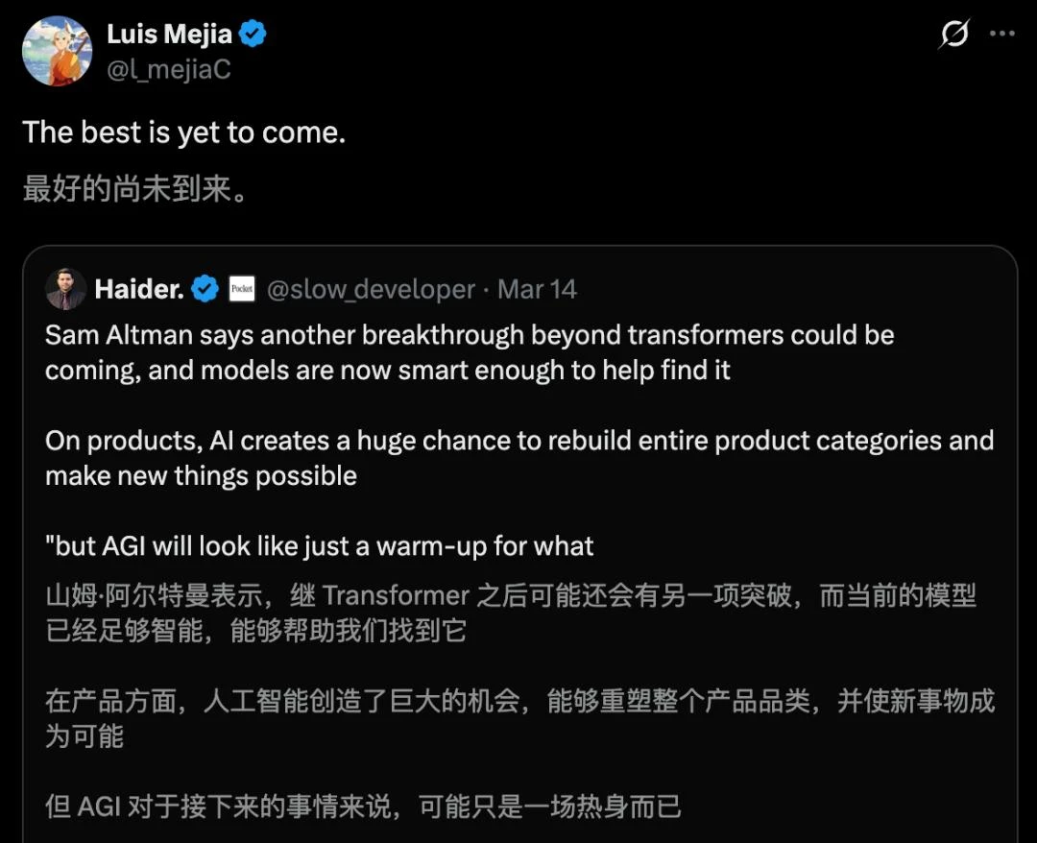
Task: Open the more options menu
Action: pos(1004,35)
